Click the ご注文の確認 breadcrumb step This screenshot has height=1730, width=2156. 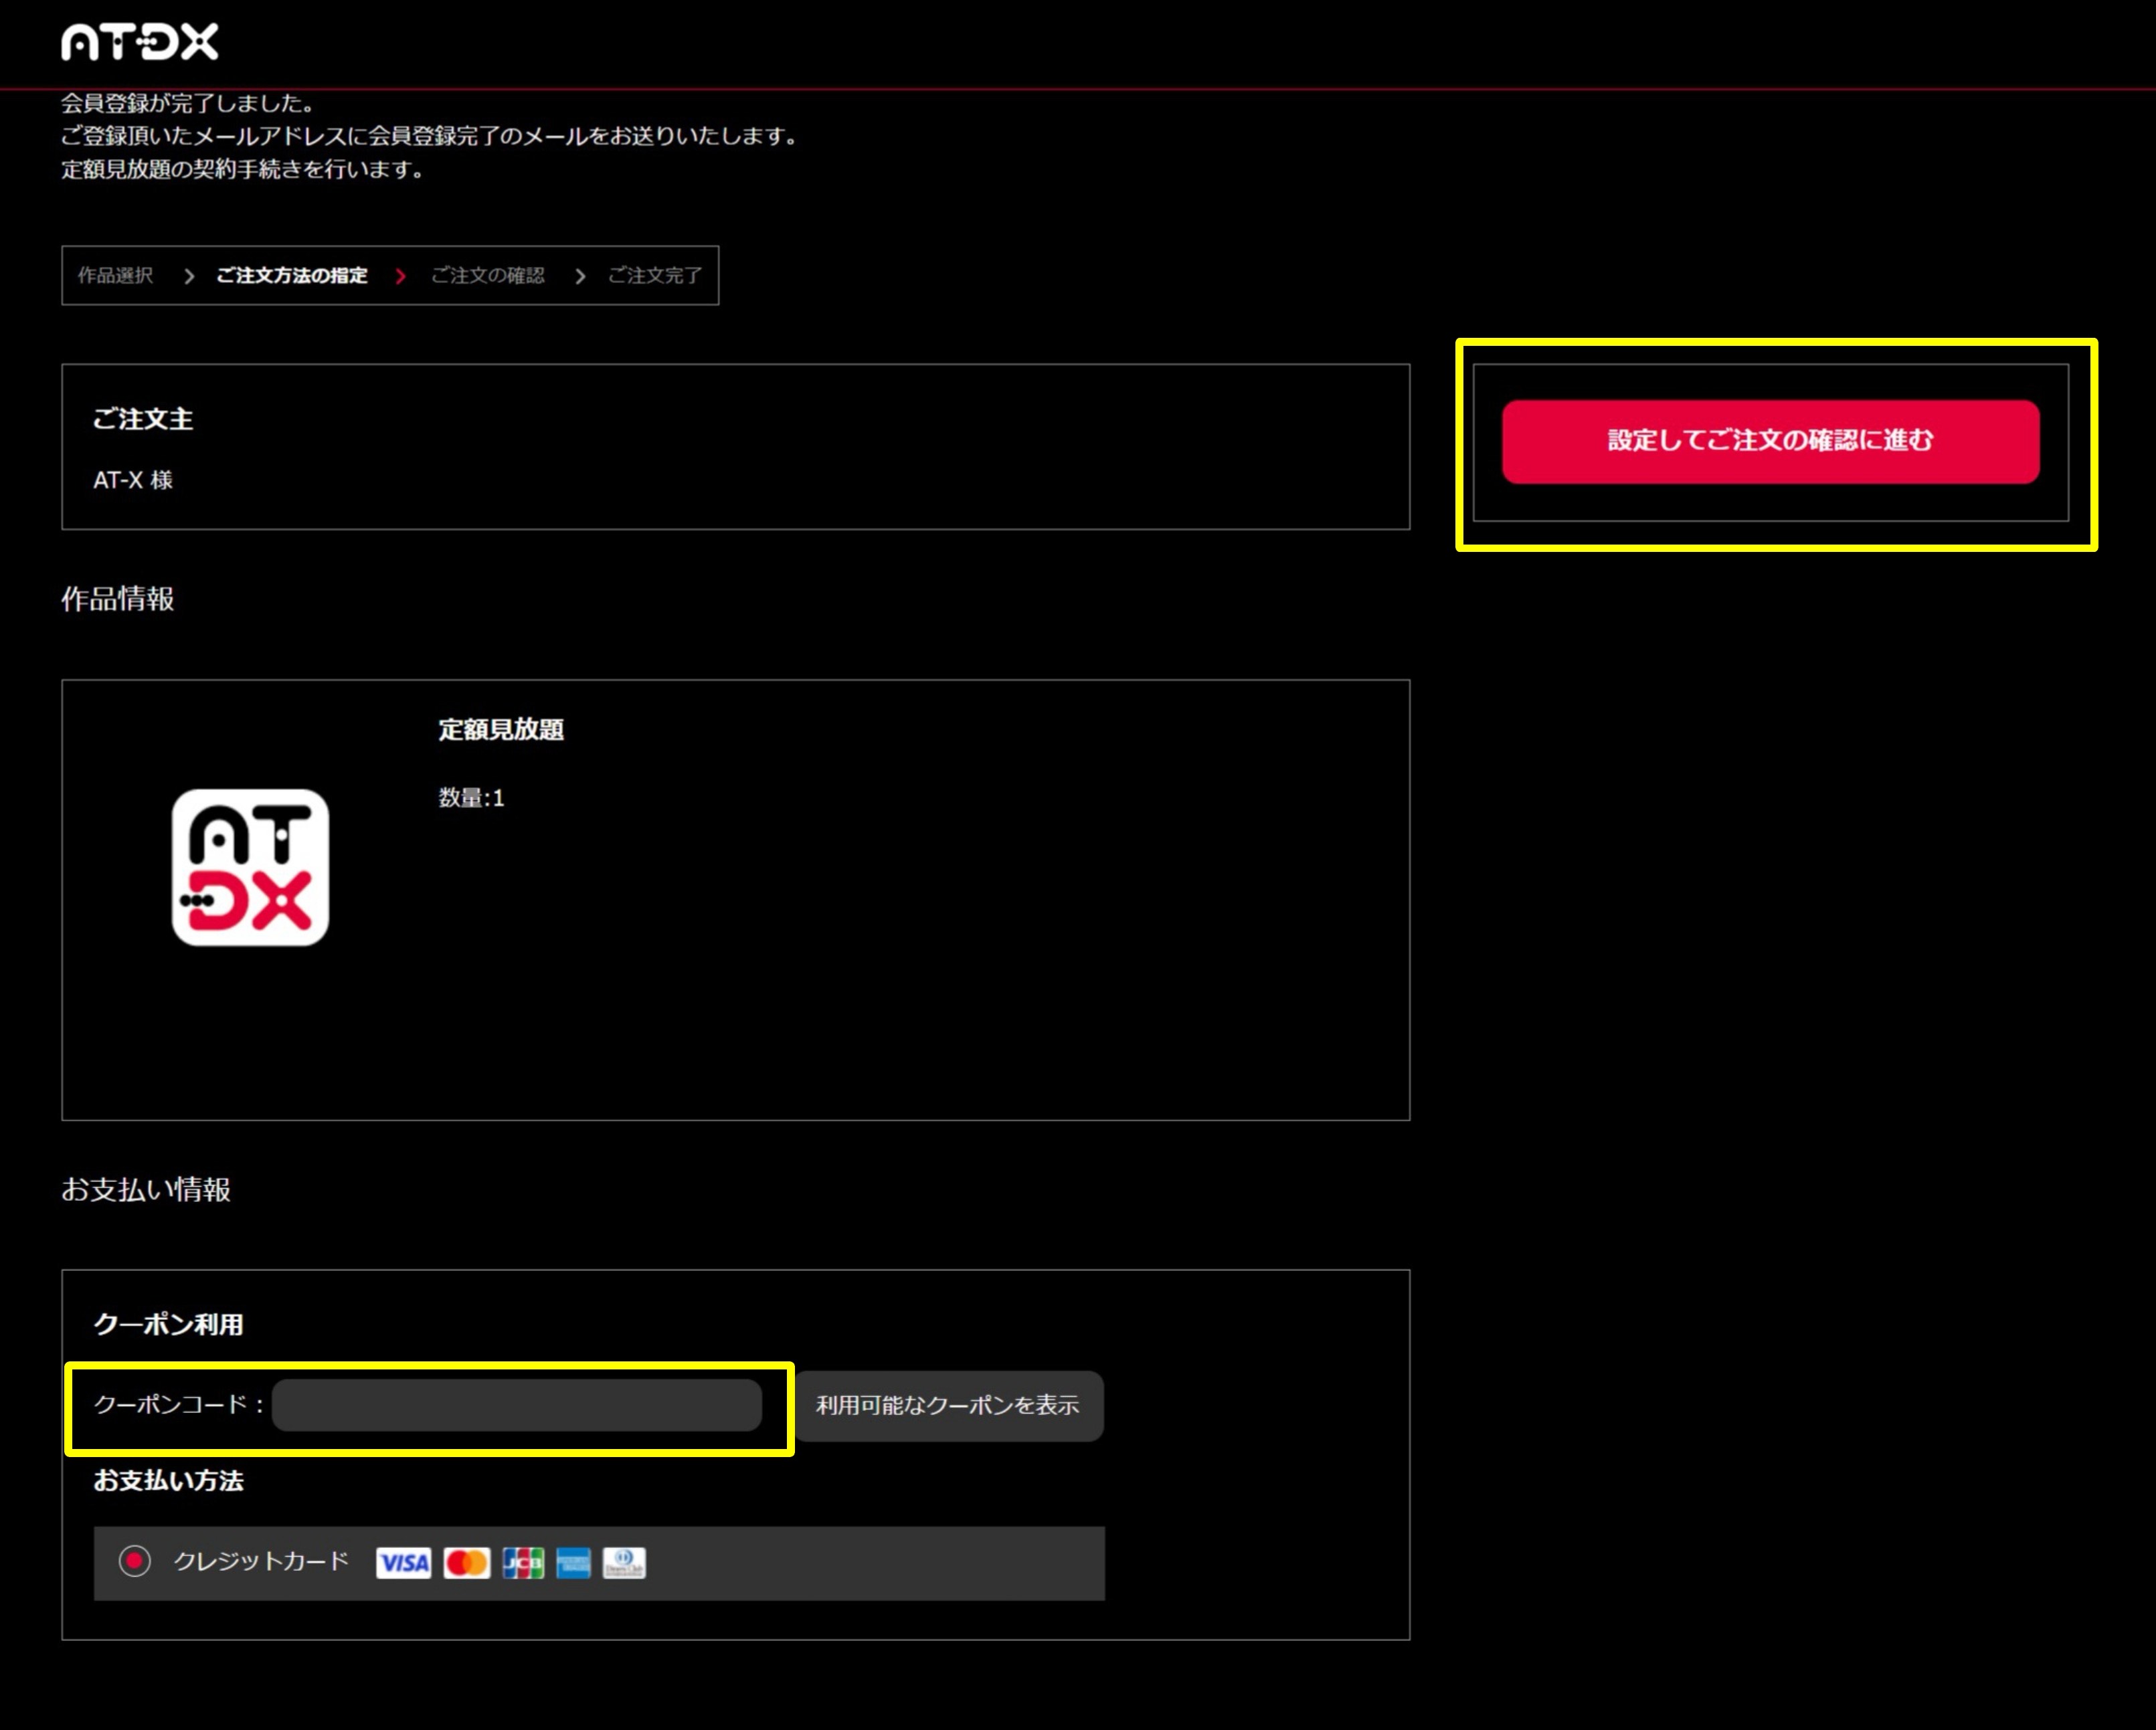click(487, 275)
